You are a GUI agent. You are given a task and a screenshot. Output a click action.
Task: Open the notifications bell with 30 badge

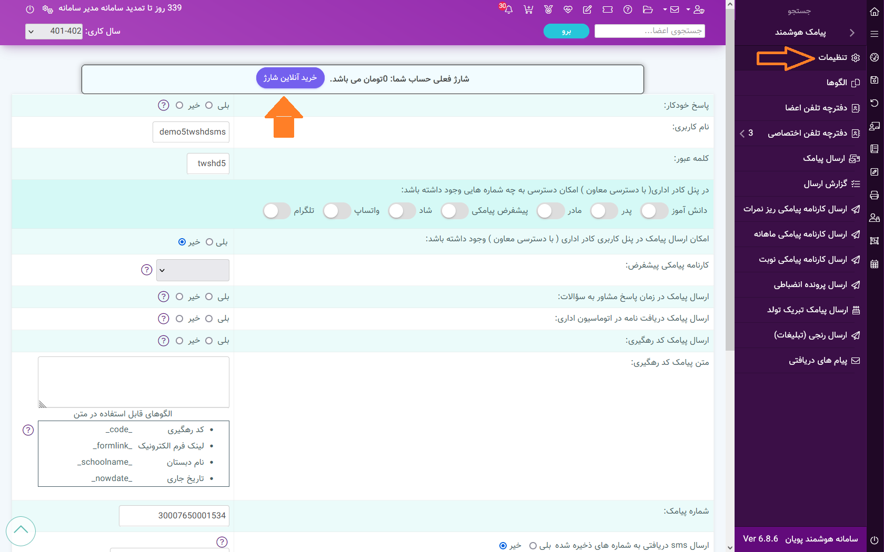point(507,9)
